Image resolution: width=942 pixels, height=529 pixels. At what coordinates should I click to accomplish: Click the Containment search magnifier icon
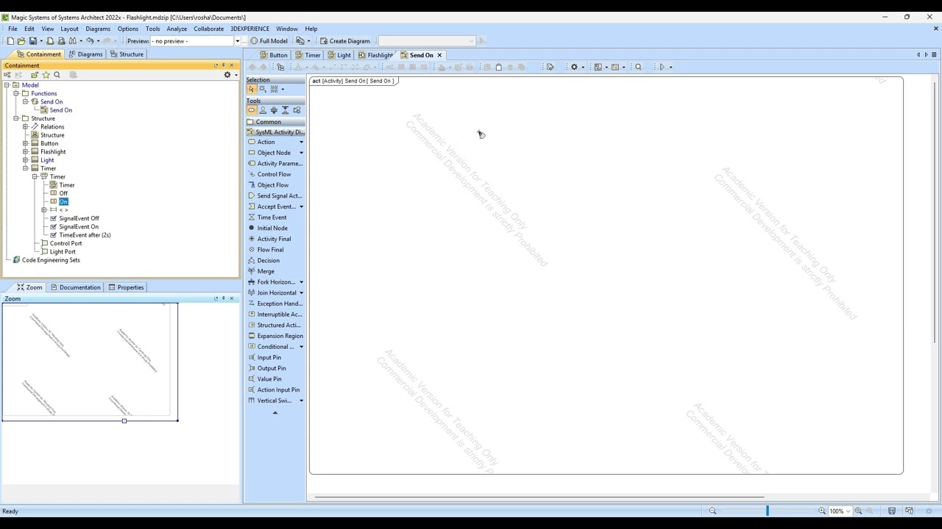point(57,75)
